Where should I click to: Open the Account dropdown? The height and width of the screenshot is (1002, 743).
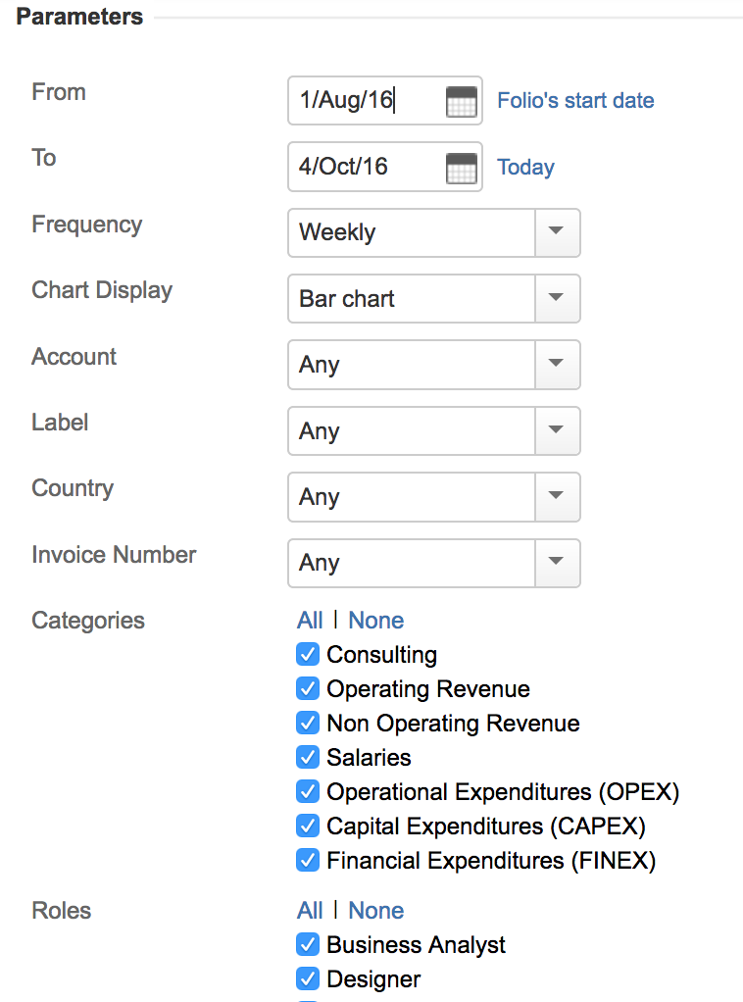(x=557, y=365)
